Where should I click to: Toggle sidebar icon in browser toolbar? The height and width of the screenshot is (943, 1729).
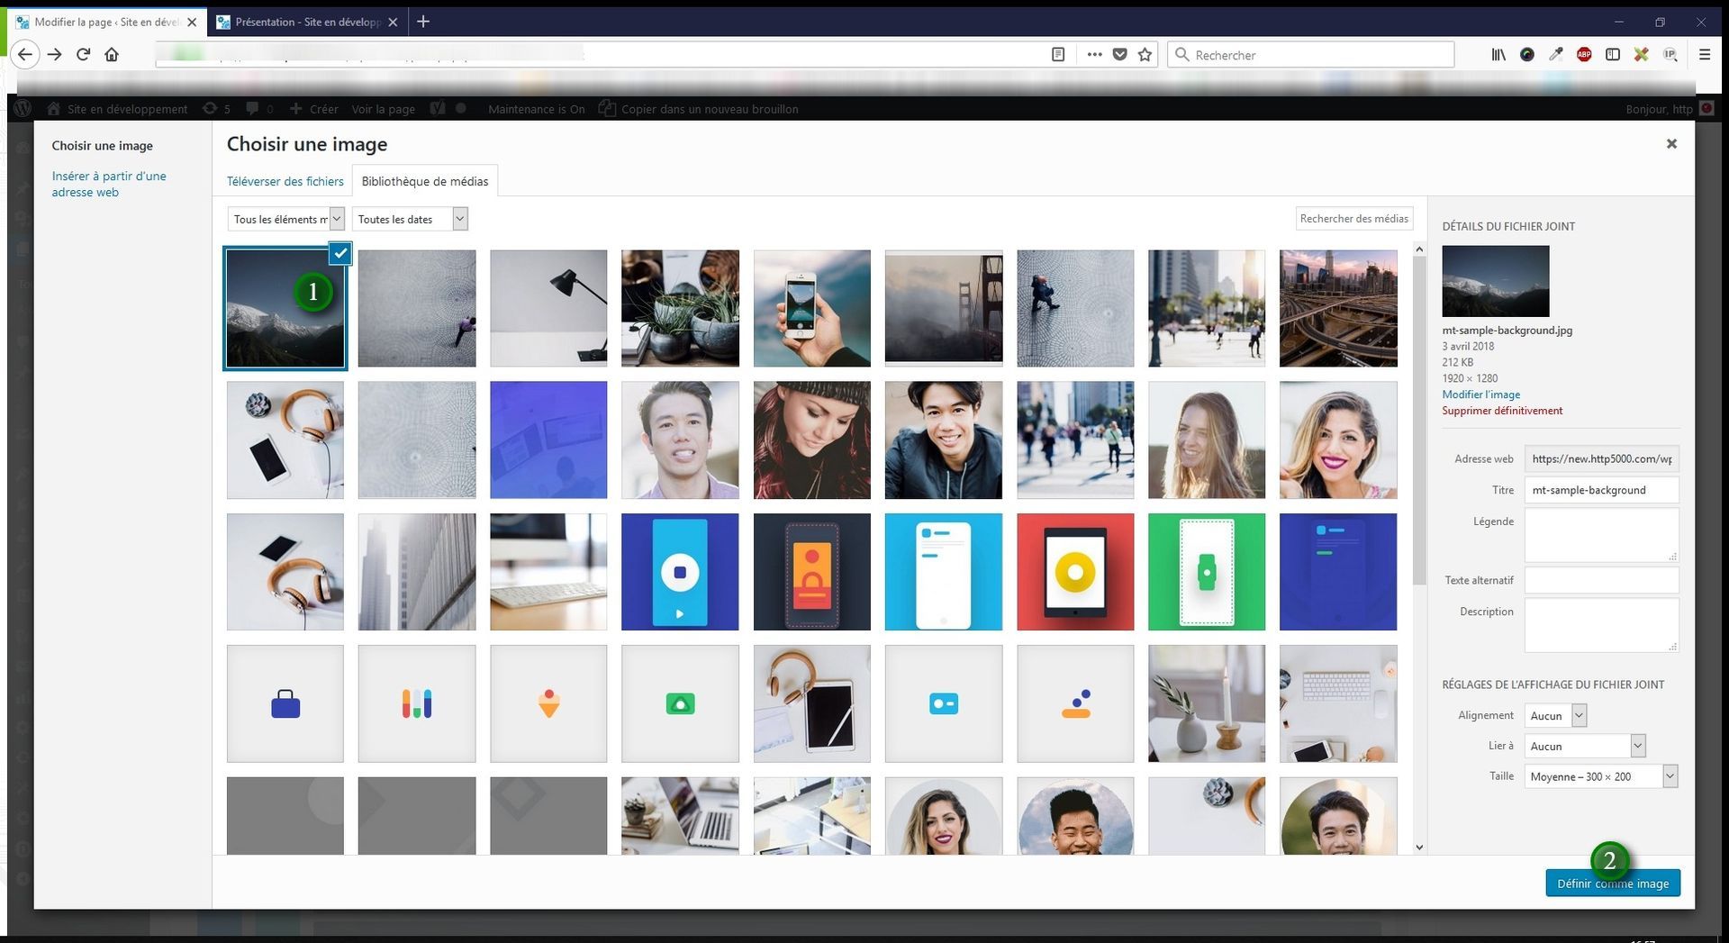pyautogui.click(x=1613, y=55)
